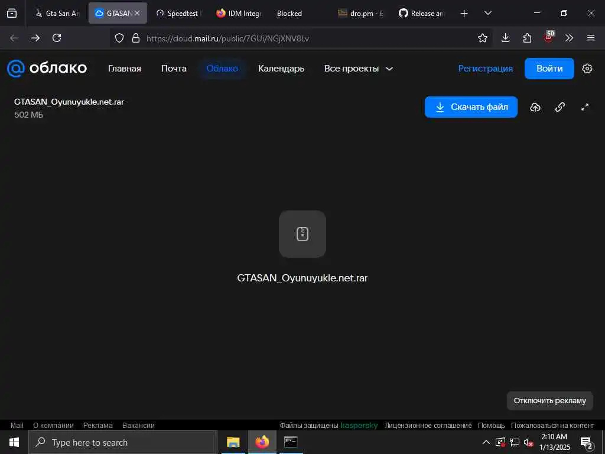The width and height of the screenshot is (605, 454).
Task: Switch to Gta San An tab
Action: click(57, 13)
